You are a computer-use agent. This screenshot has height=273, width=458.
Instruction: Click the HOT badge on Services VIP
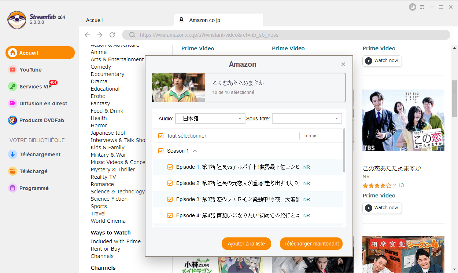[53, 83]
